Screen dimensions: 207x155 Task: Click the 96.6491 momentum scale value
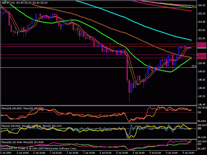[x=202, y=121]
